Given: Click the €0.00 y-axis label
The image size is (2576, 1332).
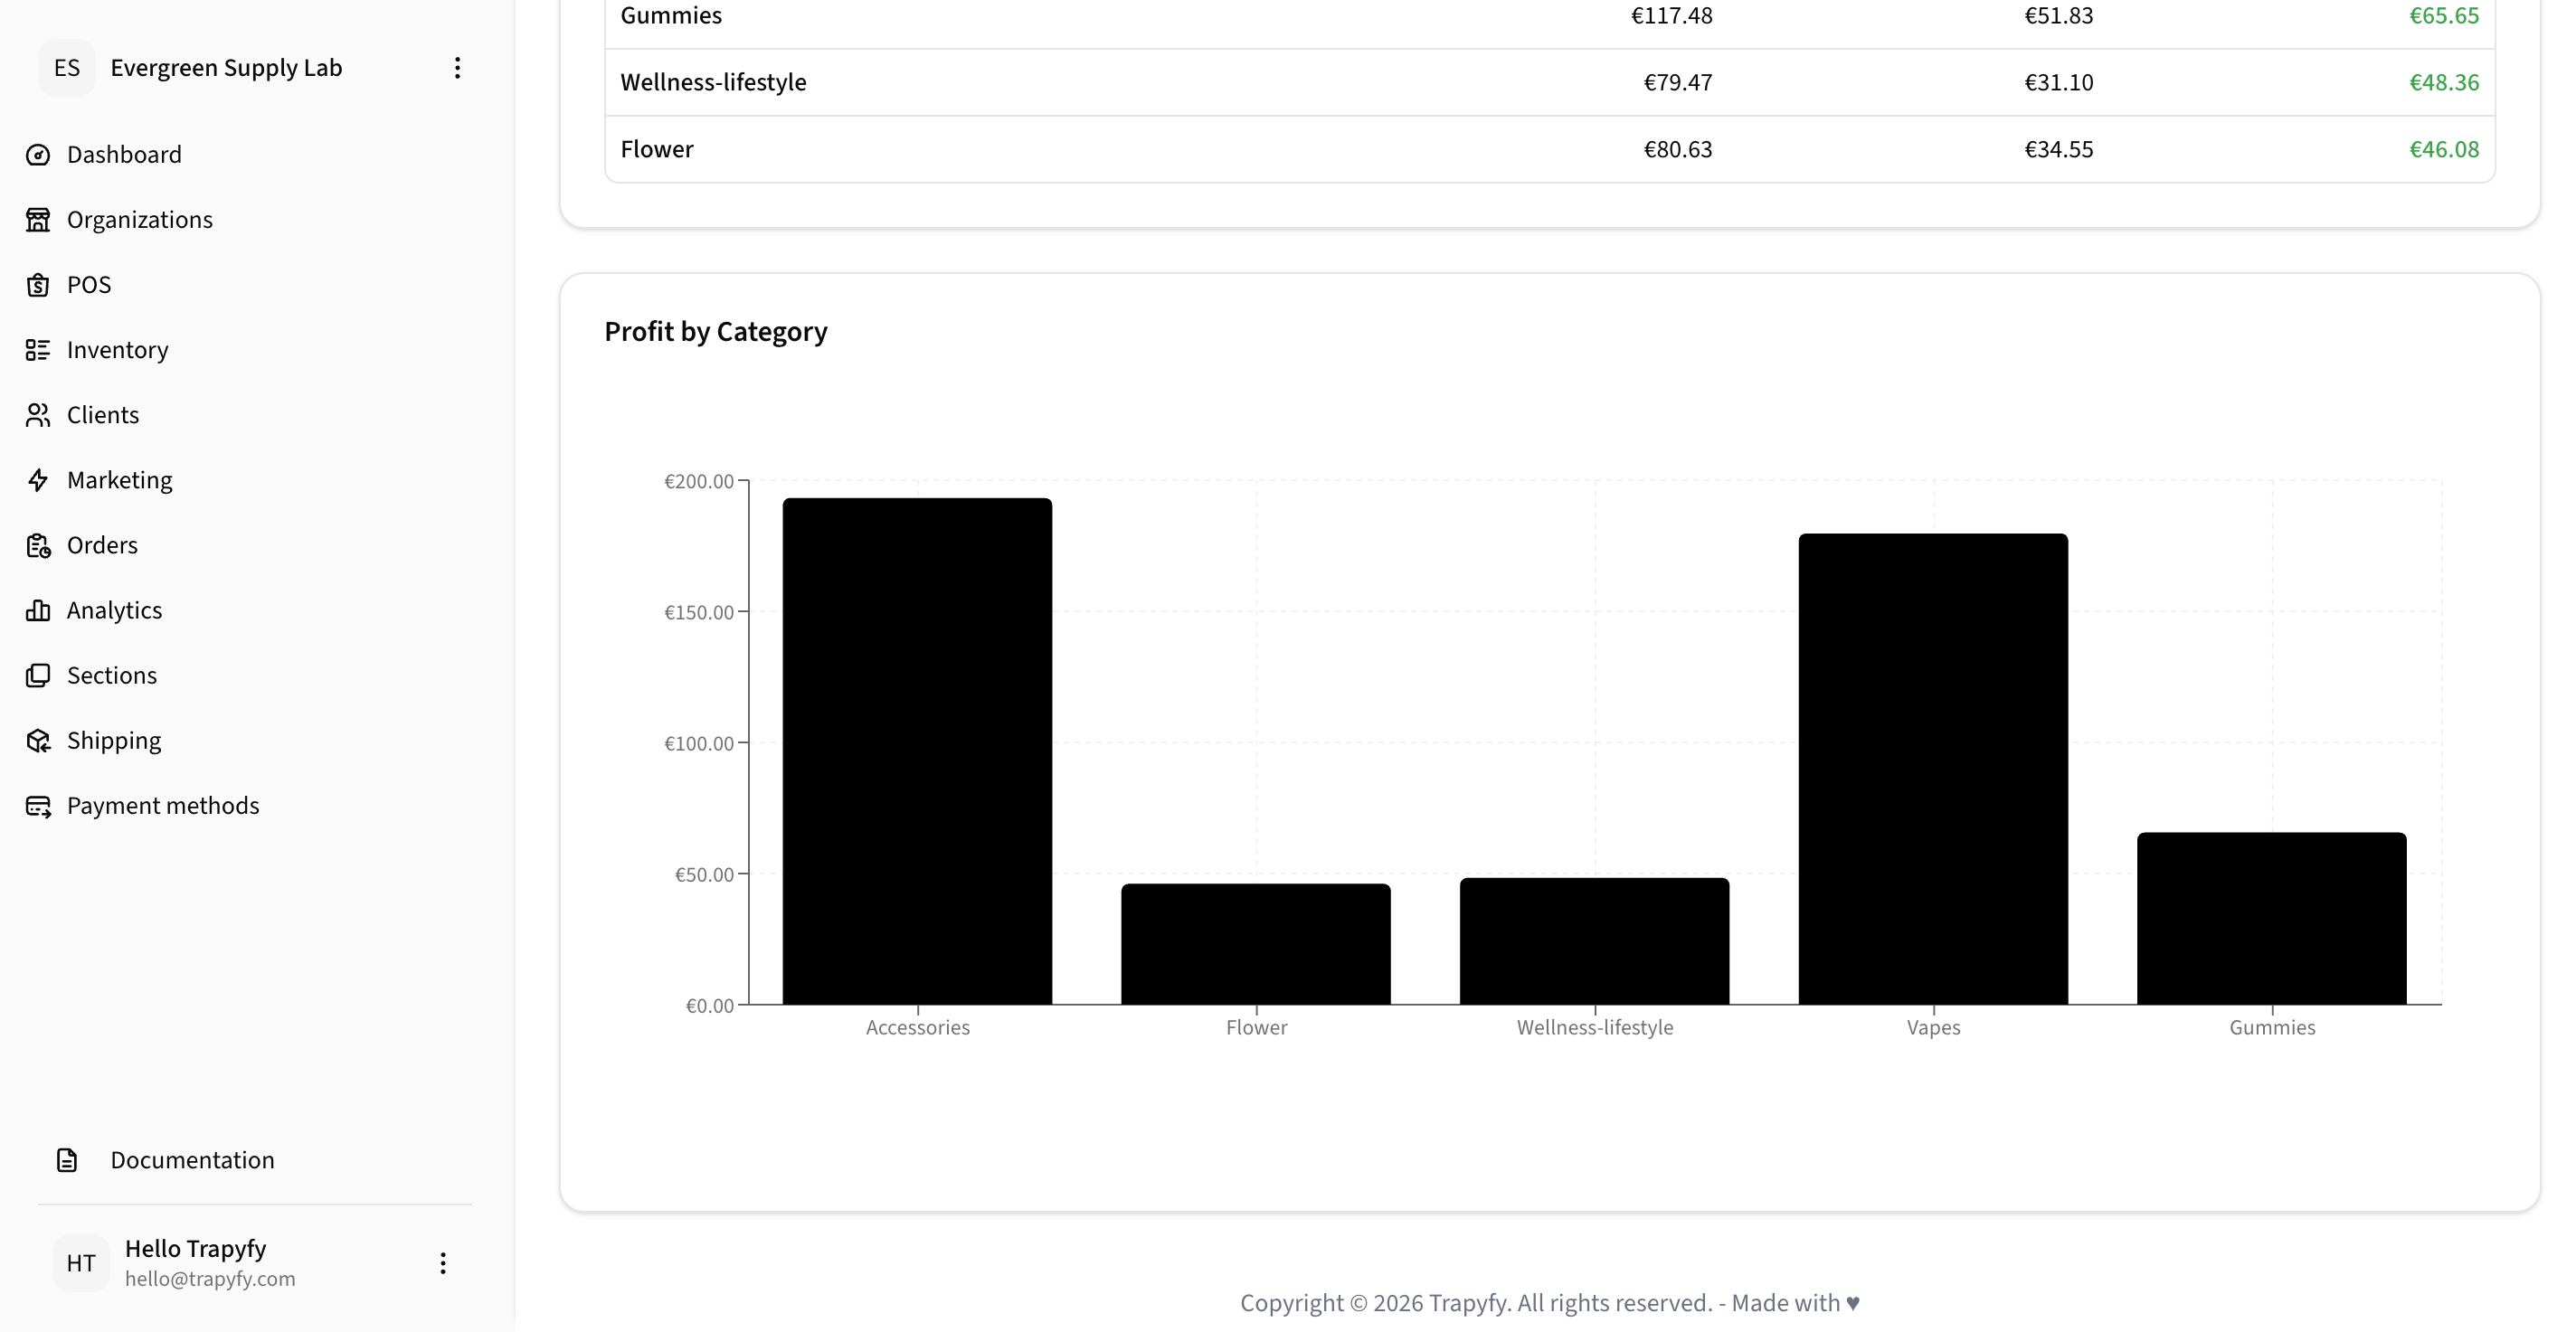Looking at the screenshot, I should (x=710, y=1005).
